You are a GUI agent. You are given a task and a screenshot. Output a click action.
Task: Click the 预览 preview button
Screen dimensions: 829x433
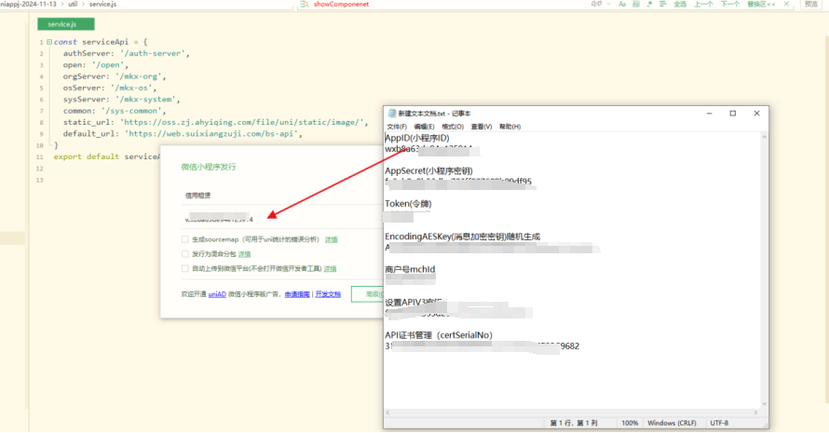pos(811,4)
